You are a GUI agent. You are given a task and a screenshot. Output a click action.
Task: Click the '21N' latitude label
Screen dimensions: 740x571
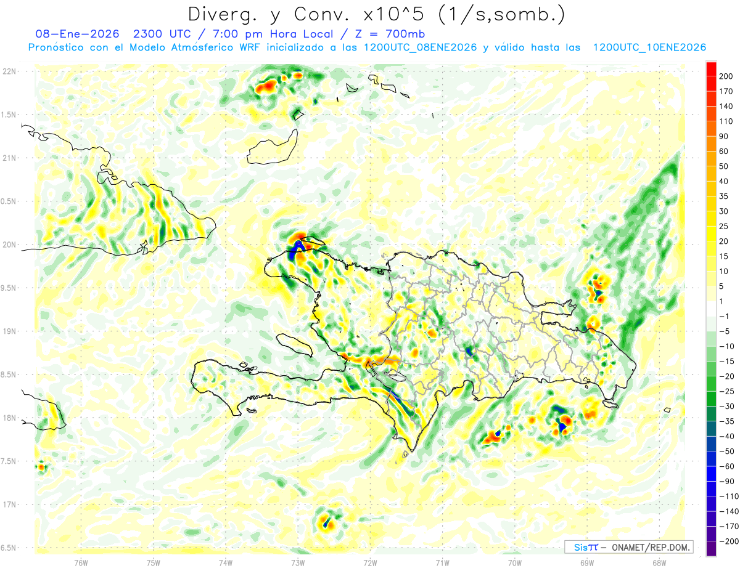coord(9,158)
